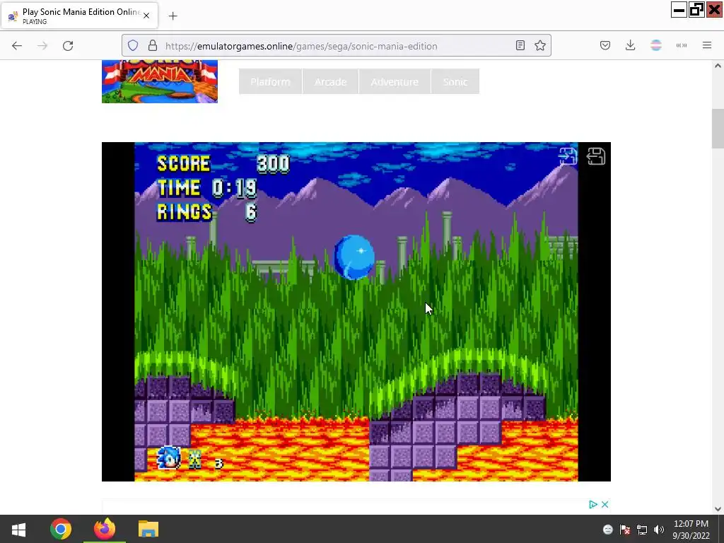Select the Play Sonic Mania Edition Online tab
Viewport: 724px width, 543px height.
pos(80,16)
